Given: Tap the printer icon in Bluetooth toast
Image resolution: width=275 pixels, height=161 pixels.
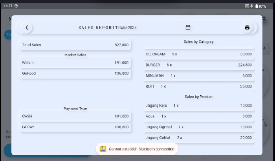Looking at the screenshot, I should point(103,149).
